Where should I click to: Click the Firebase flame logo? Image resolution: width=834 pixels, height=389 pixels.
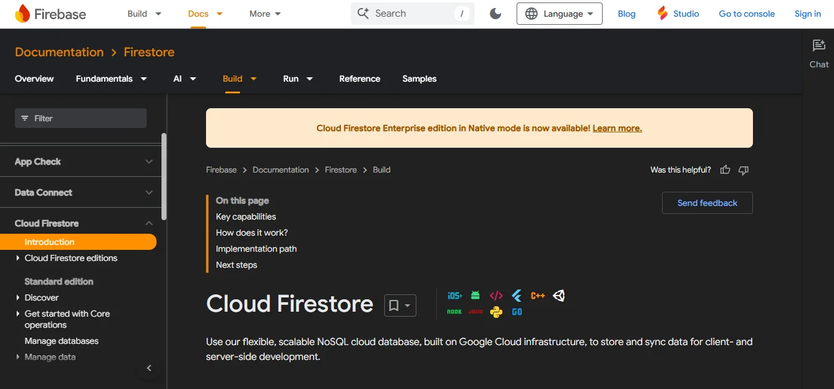(x=24, y=13)
